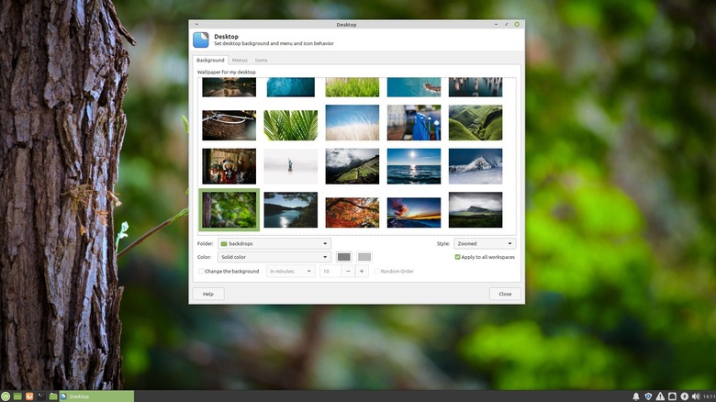Switch to the Menus tab
Image resolution: width=716 pixels, height=402 pixels.
point(239,60)
